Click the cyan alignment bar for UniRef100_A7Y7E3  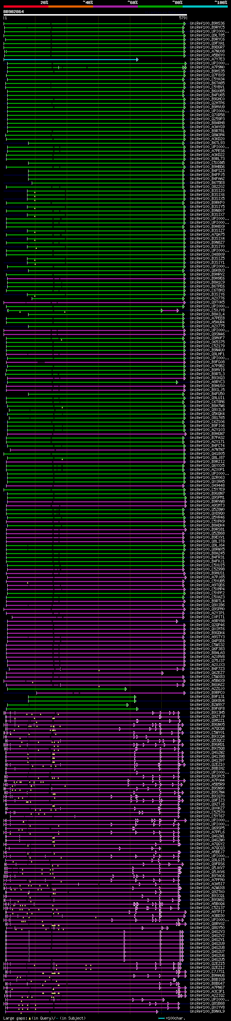click(71, 59)
